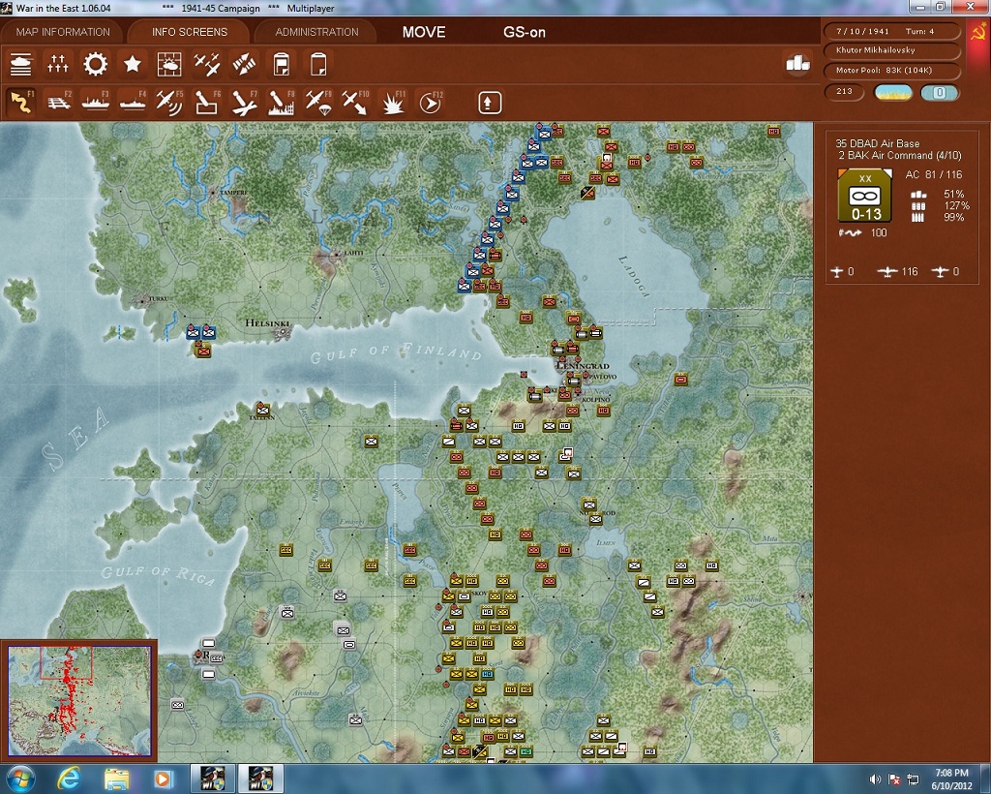Click the Gulf of Riga label on the map
This screenshot has width=991, height=794.
(159, 575)
